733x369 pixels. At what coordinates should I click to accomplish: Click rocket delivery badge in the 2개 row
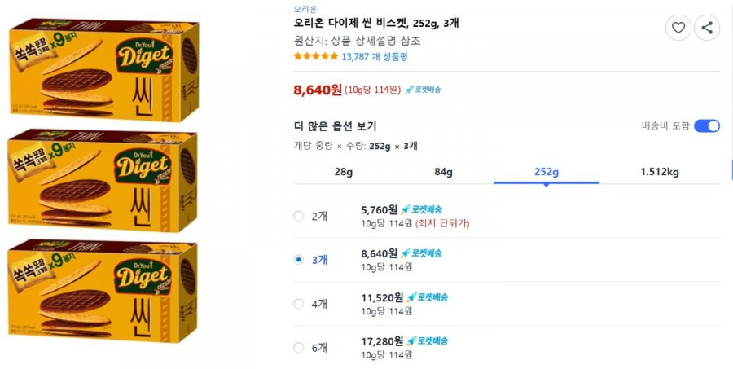point(421,209)
